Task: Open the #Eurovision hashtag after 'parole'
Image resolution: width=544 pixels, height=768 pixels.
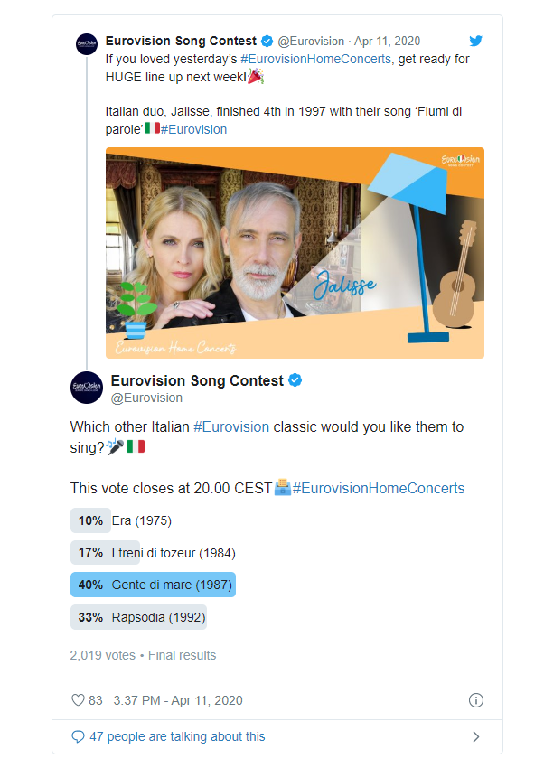Action: pyautogui.click(x=194, y=129)
